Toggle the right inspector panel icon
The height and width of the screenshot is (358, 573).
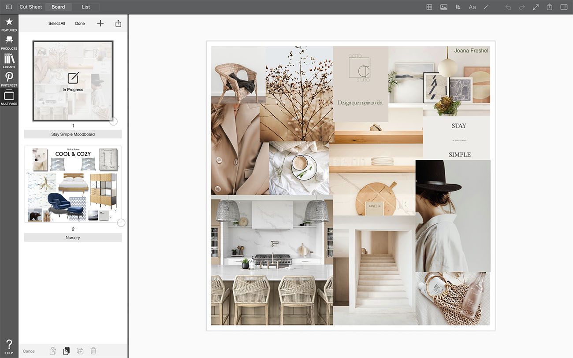563,7
